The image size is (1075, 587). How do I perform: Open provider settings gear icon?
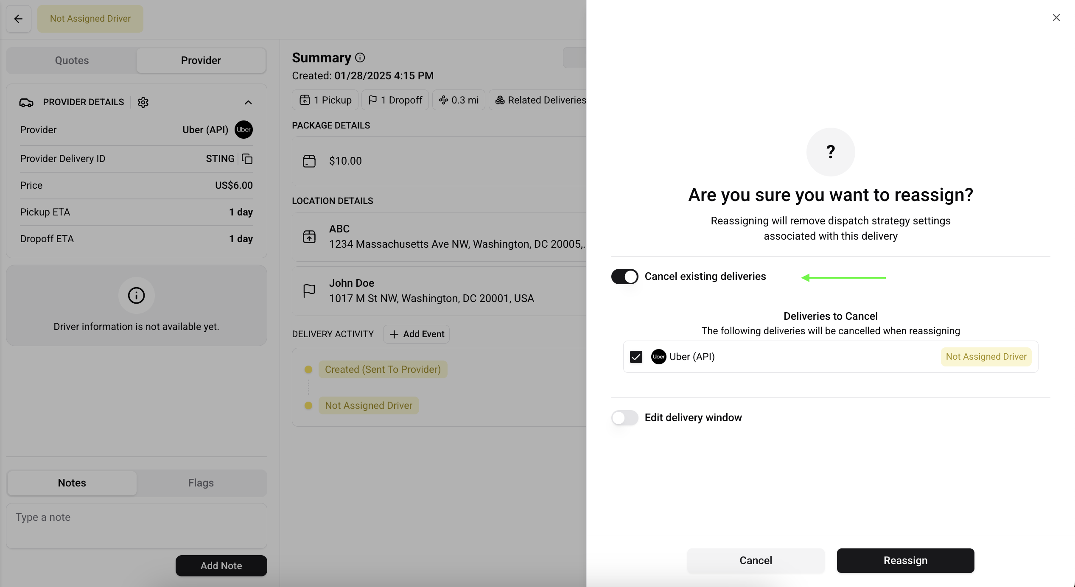143,102
